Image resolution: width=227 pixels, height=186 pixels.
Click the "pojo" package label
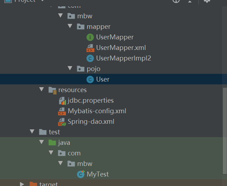tap(94, 69)
